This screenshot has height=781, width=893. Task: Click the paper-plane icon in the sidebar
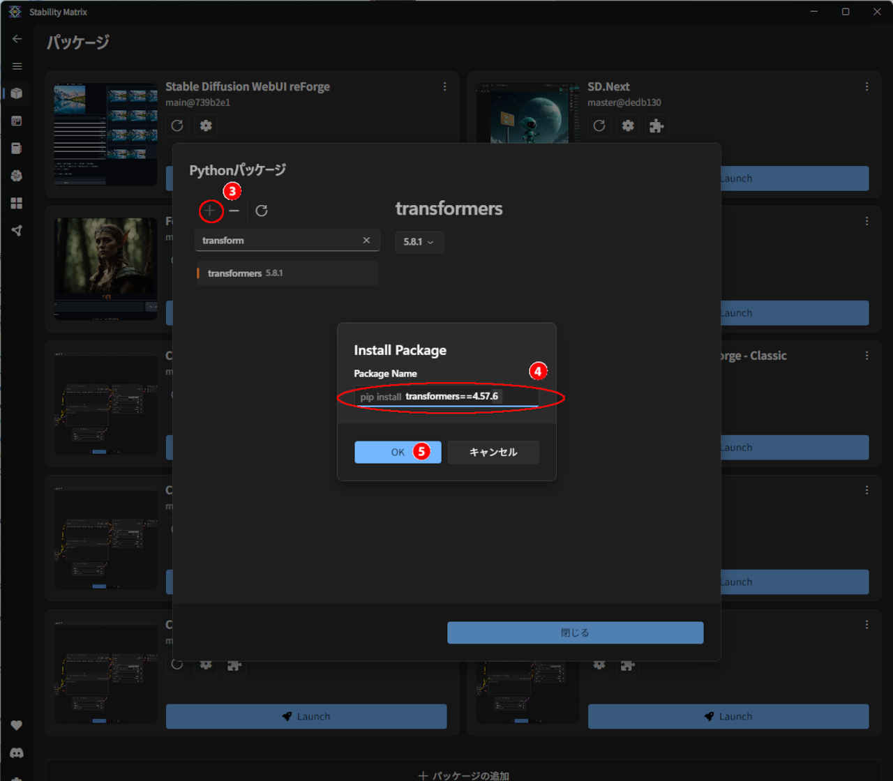pyautogui.click(x=17, y=231)
